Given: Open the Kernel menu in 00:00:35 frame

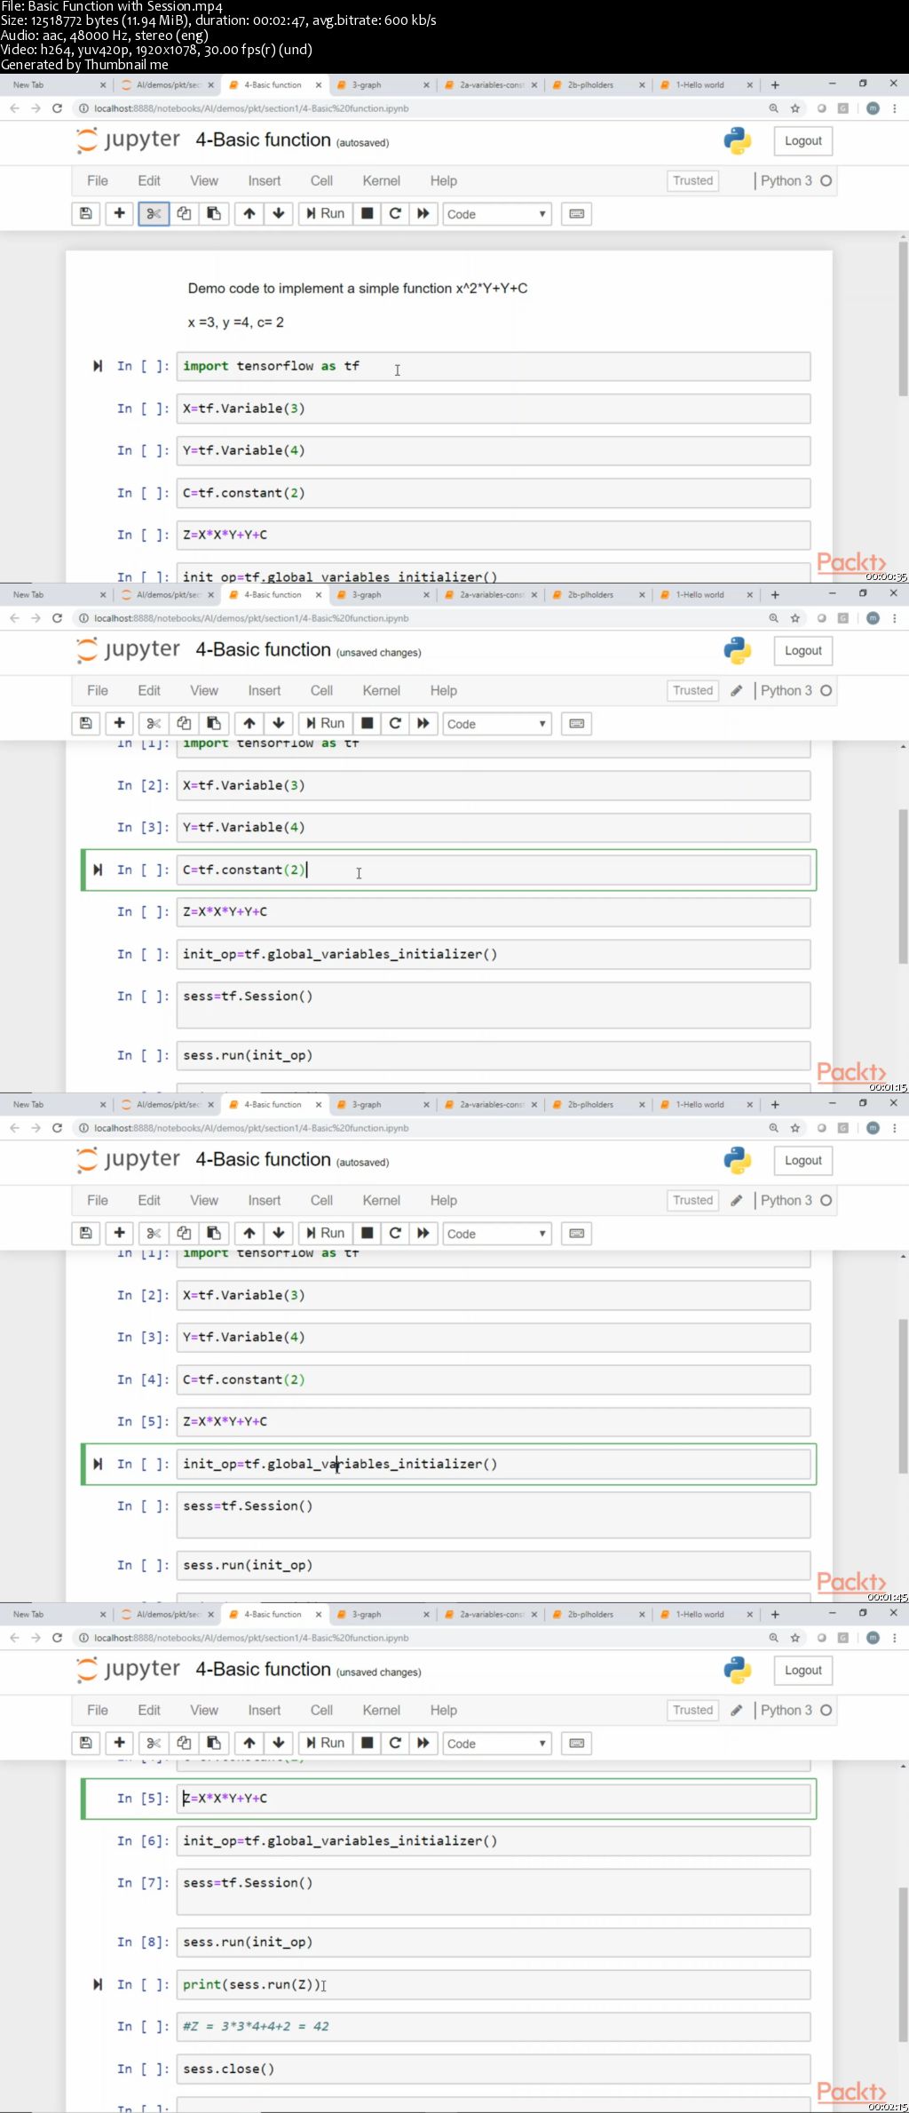Looking at the screenshot, I should [381, 180].
